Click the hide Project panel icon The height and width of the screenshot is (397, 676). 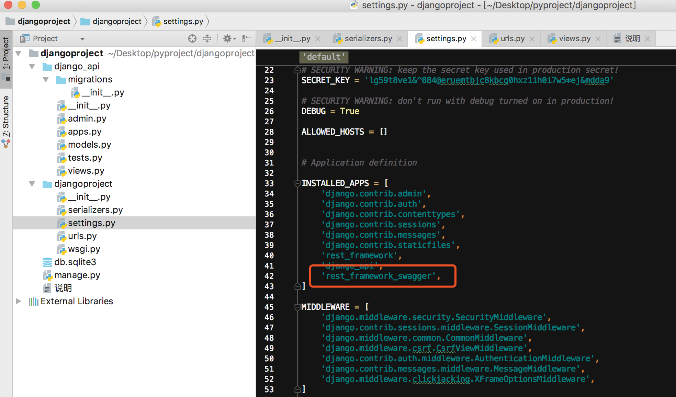246,38
